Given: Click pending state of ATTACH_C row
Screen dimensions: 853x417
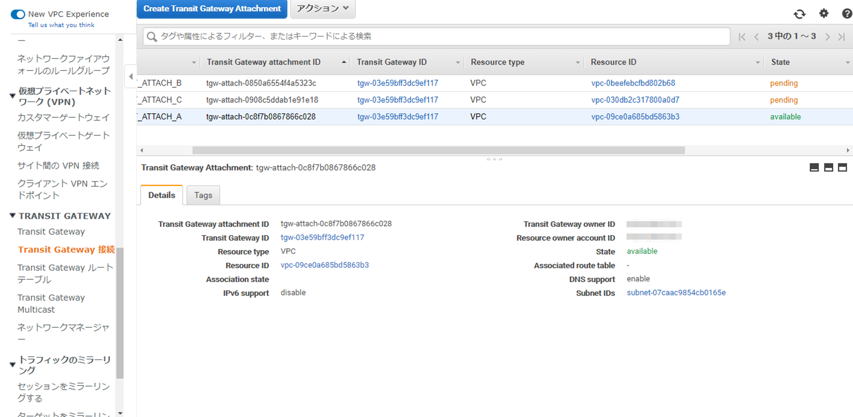Looking at the screenshot, I should tap(784, 100).
